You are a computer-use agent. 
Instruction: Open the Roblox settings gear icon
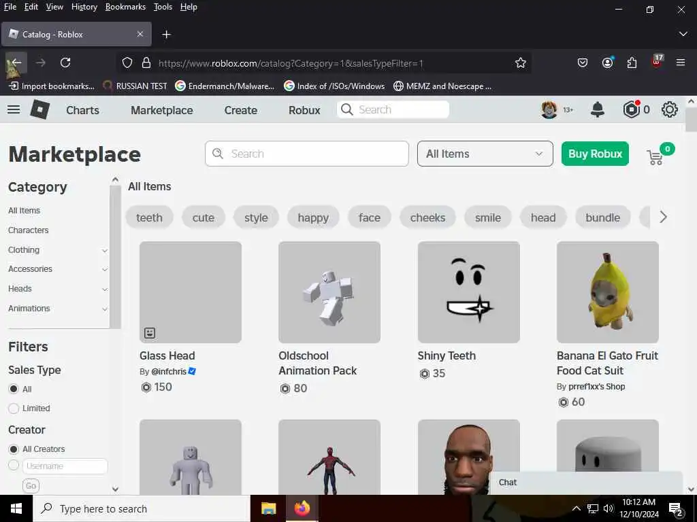pos(670,109)
